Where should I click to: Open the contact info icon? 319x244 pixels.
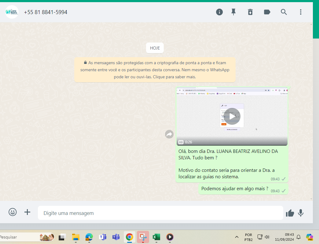pos(219,12)
